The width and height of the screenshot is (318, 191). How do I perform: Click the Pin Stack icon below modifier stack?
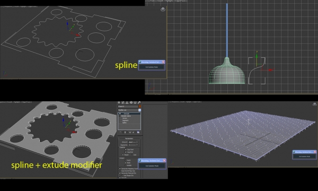[120, 132]
